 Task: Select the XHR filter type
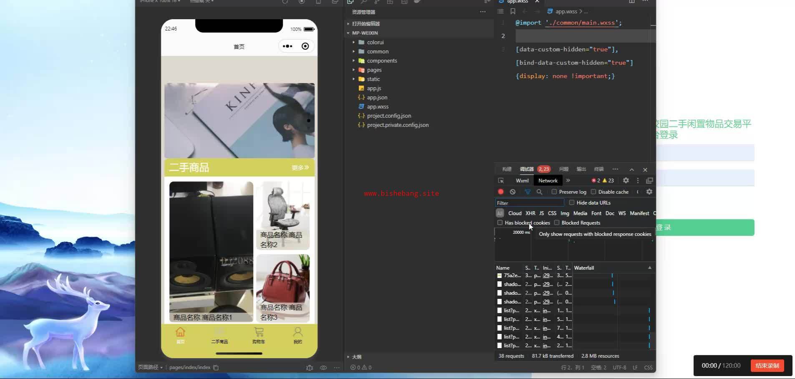point(530,213)
